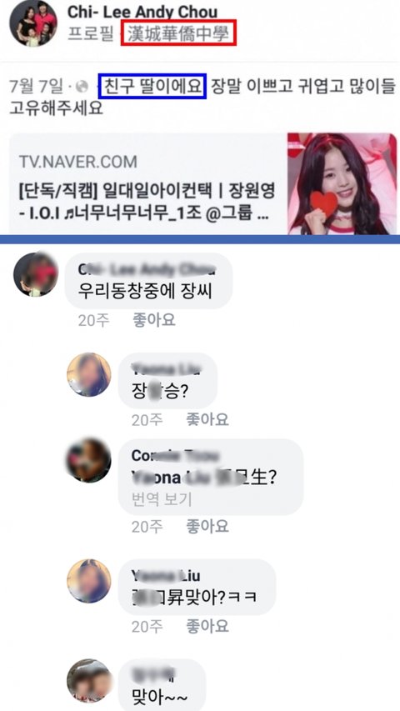Screen dimensions: 400x711
Task: Like the 우리동창중에 장씨 comment with 좋아요
Action: pos(153,321)
